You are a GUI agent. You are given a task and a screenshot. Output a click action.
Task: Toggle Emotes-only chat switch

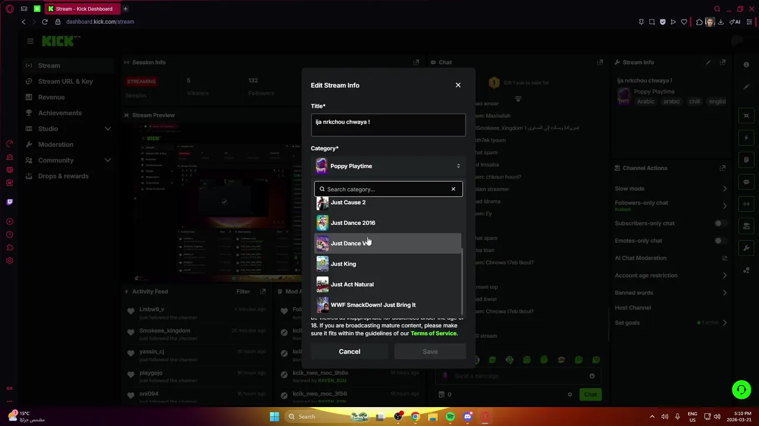point(719,241)
